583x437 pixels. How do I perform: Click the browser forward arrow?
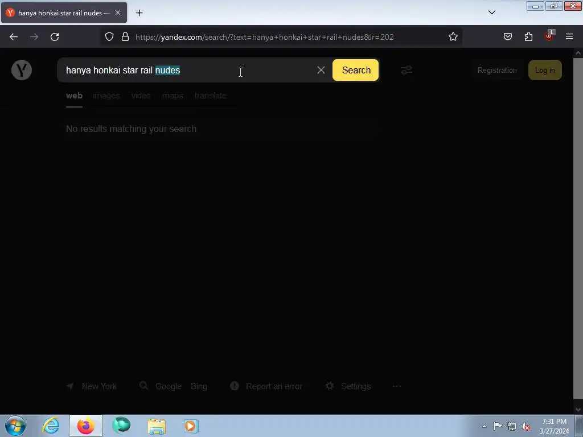tap(34, 37)
